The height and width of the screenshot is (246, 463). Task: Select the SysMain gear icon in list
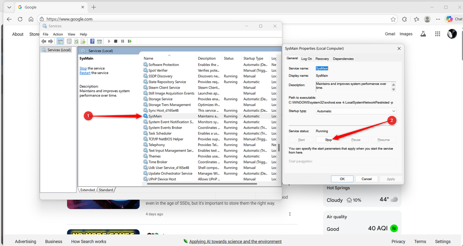145,116
